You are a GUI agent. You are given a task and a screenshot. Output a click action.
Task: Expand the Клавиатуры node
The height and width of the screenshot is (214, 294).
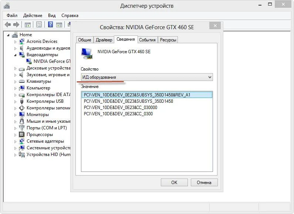point(16,82)
